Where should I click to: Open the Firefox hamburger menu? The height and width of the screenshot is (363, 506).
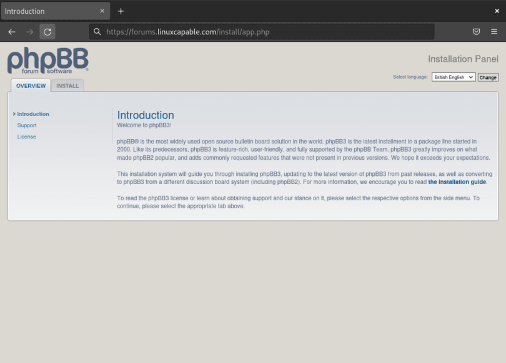click(495, 31)
